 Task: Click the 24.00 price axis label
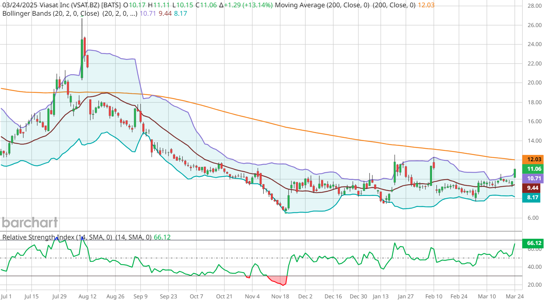(535, 44)
